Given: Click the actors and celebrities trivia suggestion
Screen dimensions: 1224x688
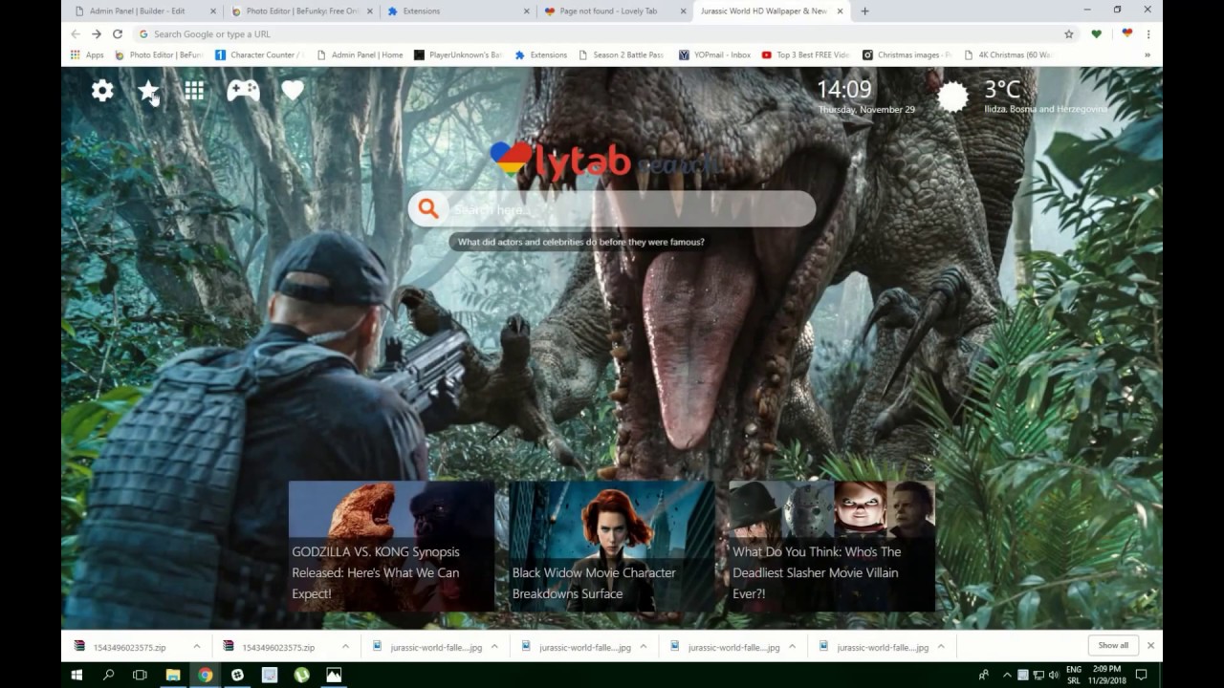Looking at the screenshot, I should click(x=581, y=242).
